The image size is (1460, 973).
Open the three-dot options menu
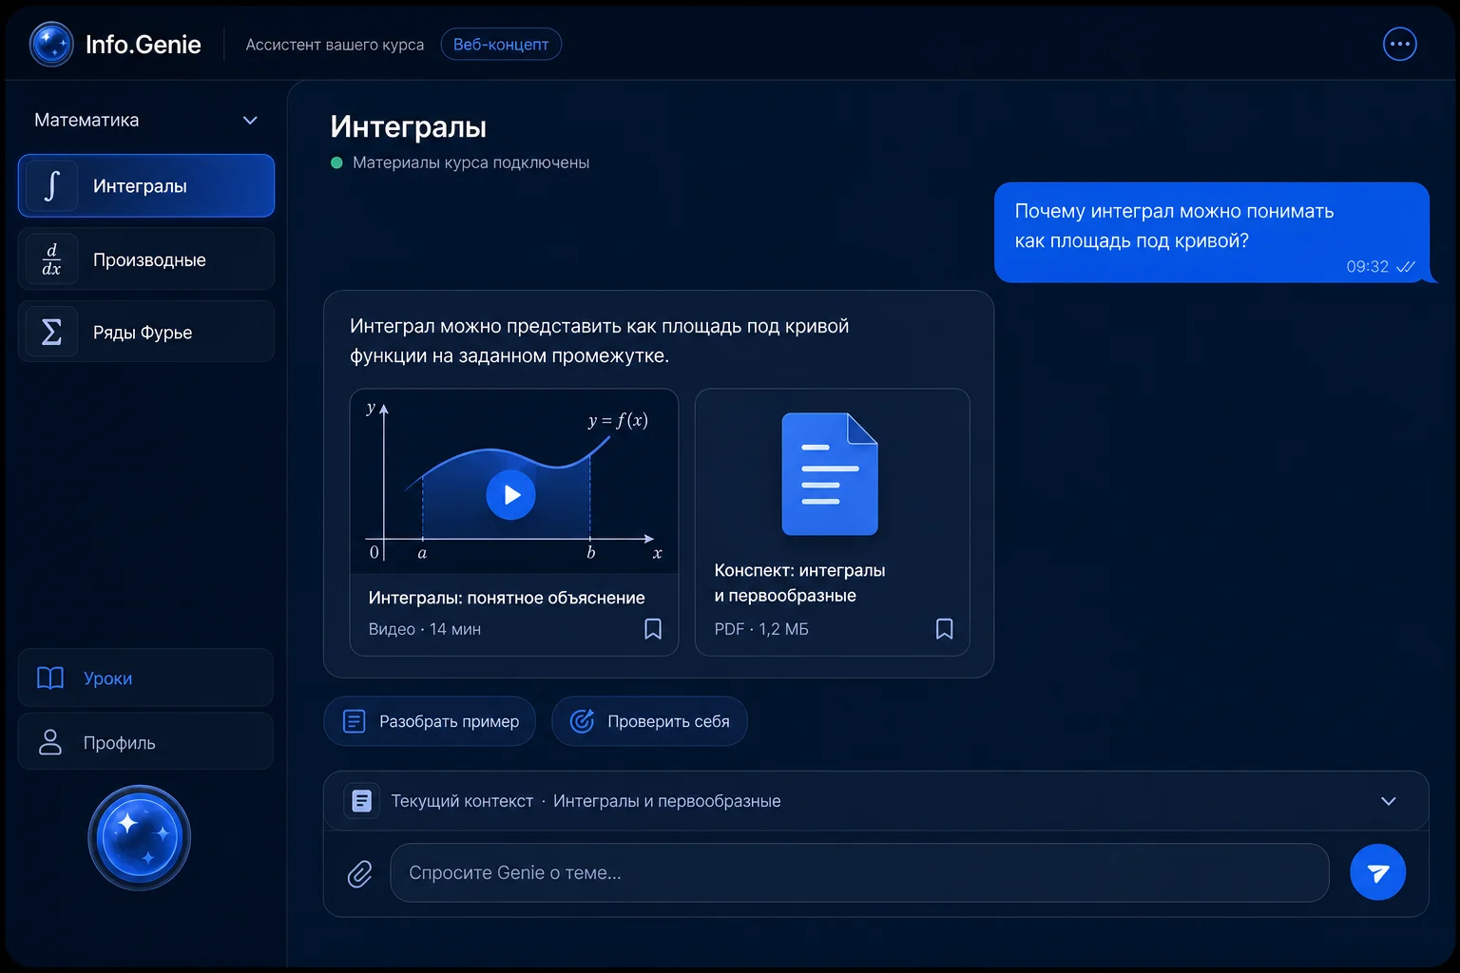coord(1399,44)
